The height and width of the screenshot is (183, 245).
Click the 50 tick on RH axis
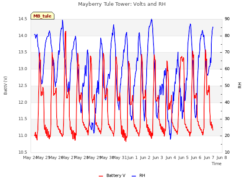click(227, 85)
